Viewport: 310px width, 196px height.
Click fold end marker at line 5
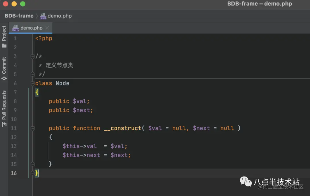(x=32, y=75)
